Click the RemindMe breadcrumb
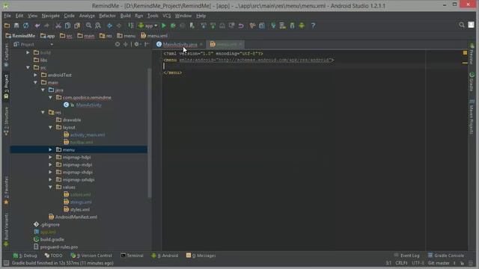This screenshot has height=269, width=479. coord(20,36)
